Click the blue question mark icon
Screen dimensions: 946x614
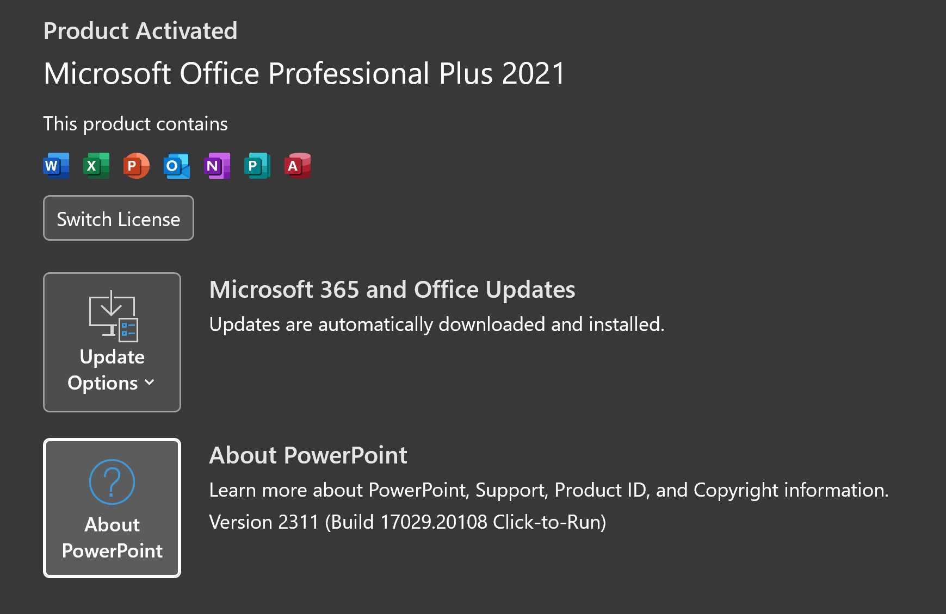click(x=112, y=482)
